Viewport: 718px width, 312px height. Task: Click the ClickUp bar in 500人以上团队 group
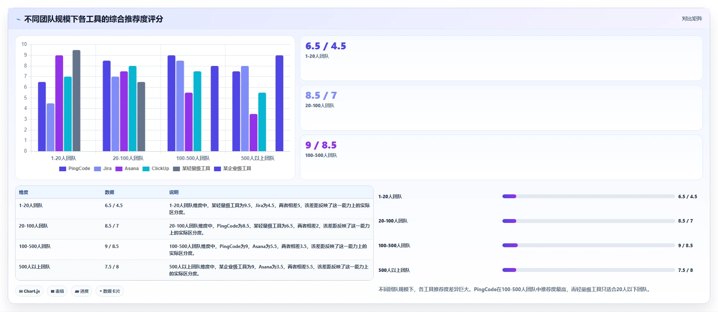tap(262, 122)
